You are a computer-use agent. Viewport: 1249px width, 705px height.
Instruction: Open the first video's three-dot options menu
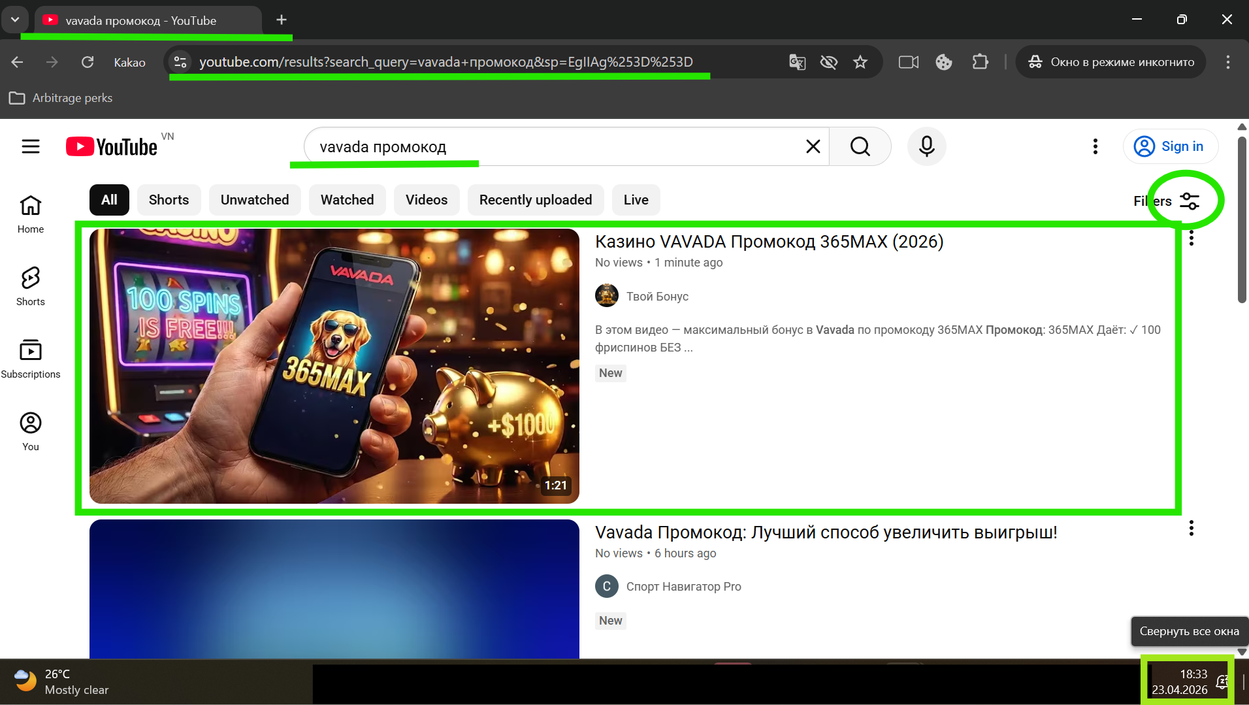tap(1192, 238)
